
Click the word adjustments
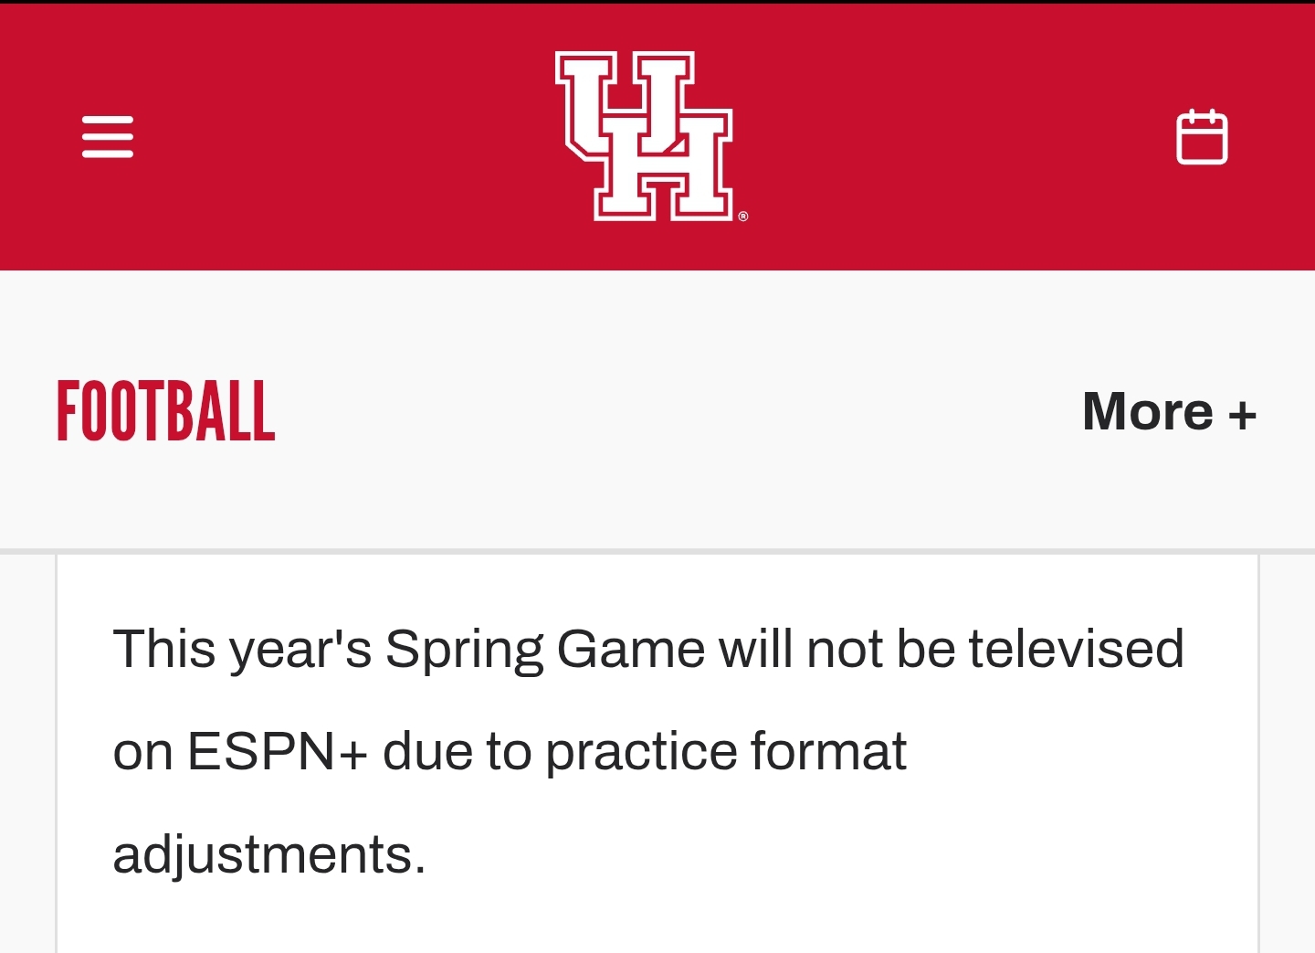(x=269, y=856)
